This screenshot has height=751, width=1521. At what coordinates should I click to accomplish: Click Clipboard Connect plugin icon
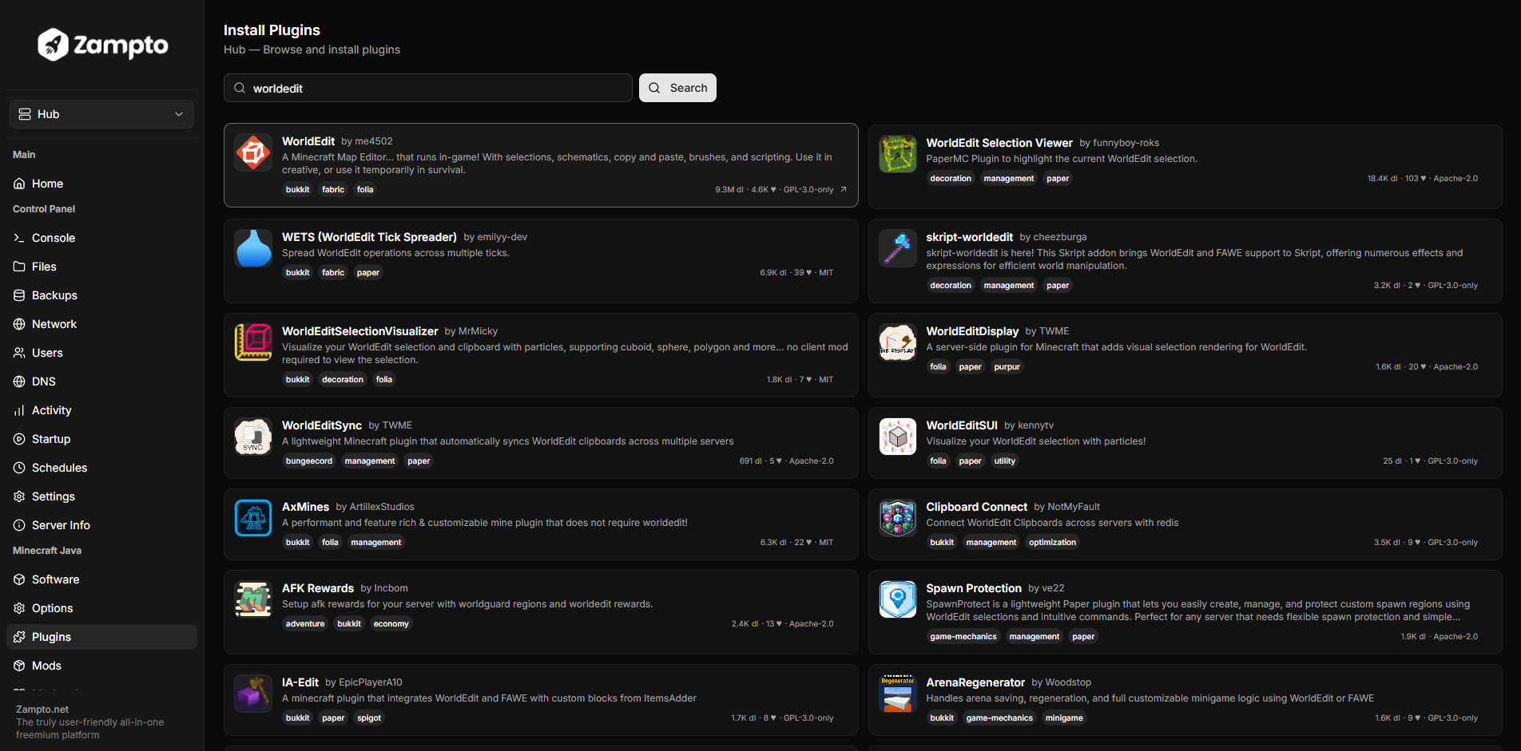coord(898,518)
